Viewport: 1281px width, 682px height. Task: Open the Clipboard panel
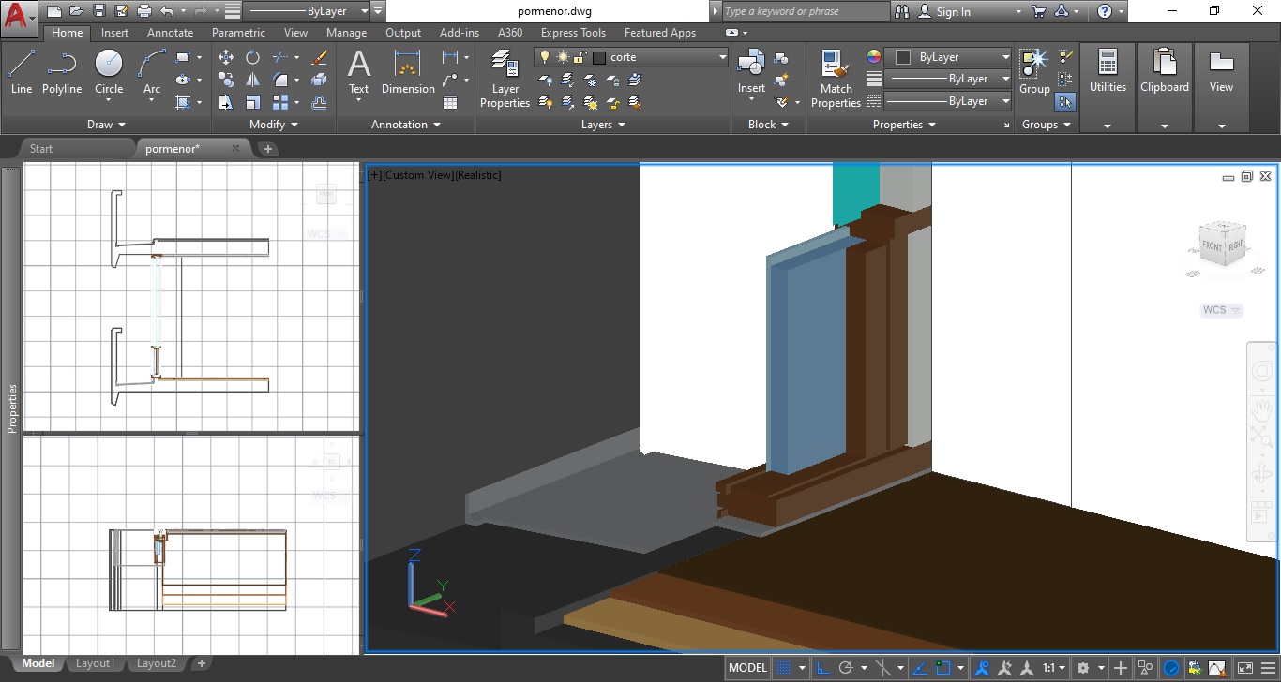[1165, 88]
